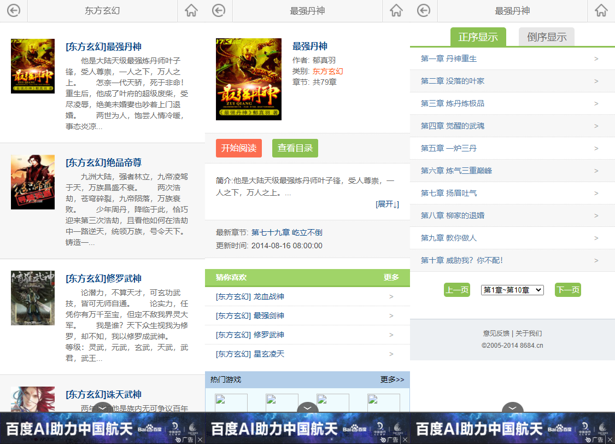Open the 关于我们 footer link

pyautogui.click(x=529, y=334)
